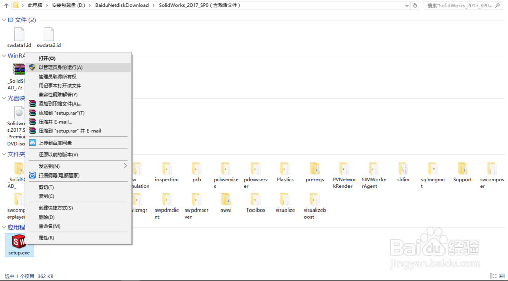Collapse the 应用程序 group chevron

click(x=4, y=227)
